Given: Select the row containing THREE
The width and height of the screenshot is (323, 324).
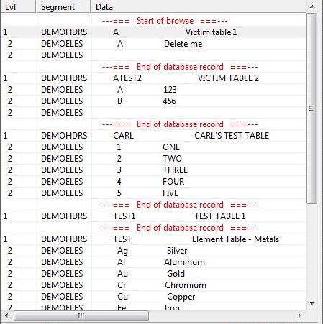Looking at the screenshot, I should tap(153, 170).
